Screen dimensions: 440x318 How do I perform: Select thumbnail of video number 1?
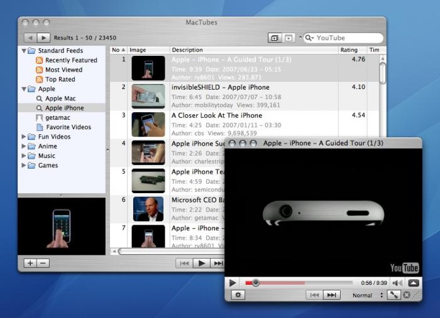(148, 68)
